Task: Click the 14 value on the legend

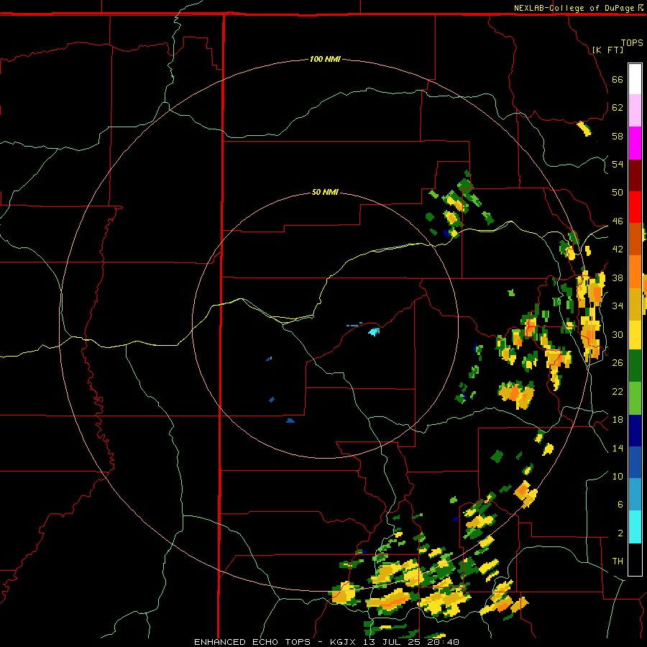Action: pyautogui.click(x=618, y=448)
